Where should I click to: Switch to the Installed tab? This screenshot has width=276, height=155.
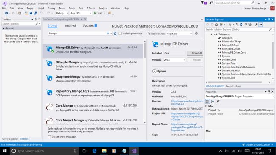tap(70, 26)
